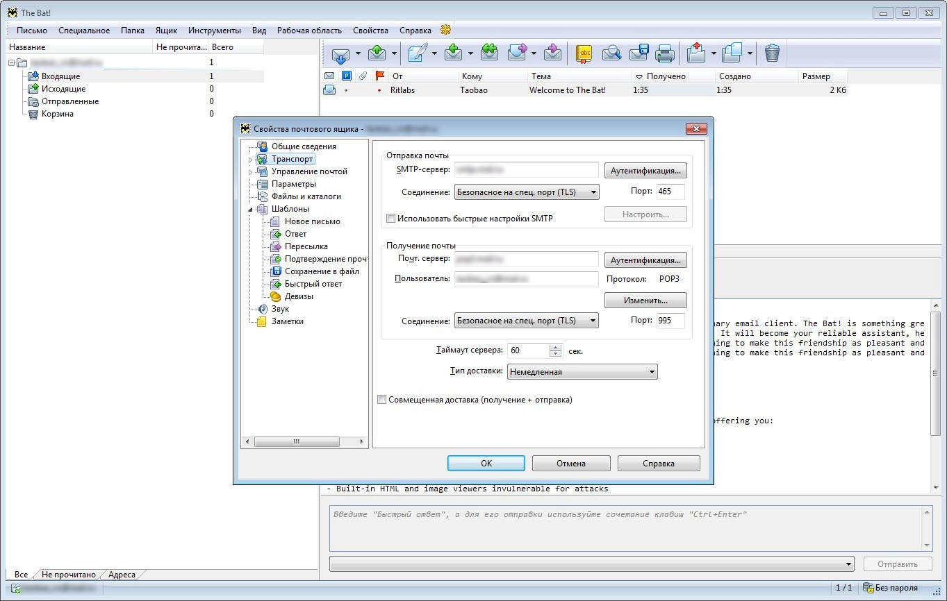
Task: Click Отмена in mailbox properties dialog
Action: pos(571,463)
